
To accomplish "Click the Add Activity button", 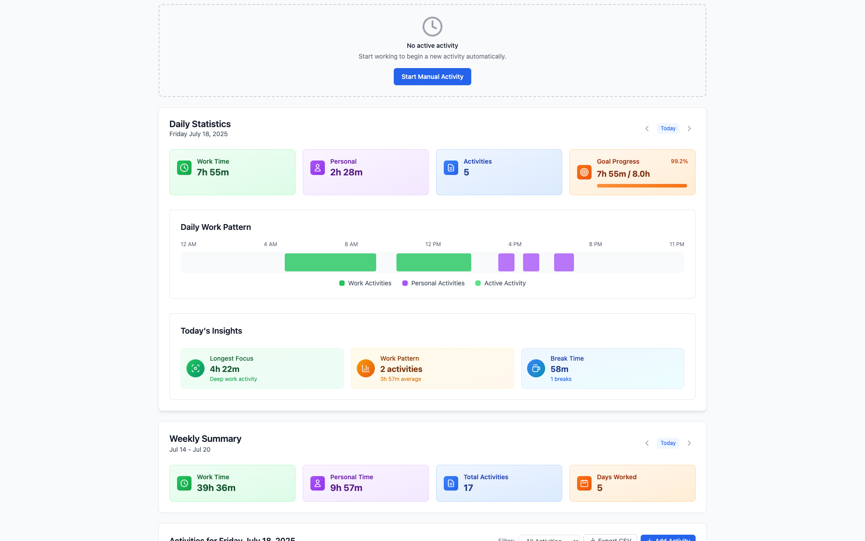I will (x=668, y=538).
